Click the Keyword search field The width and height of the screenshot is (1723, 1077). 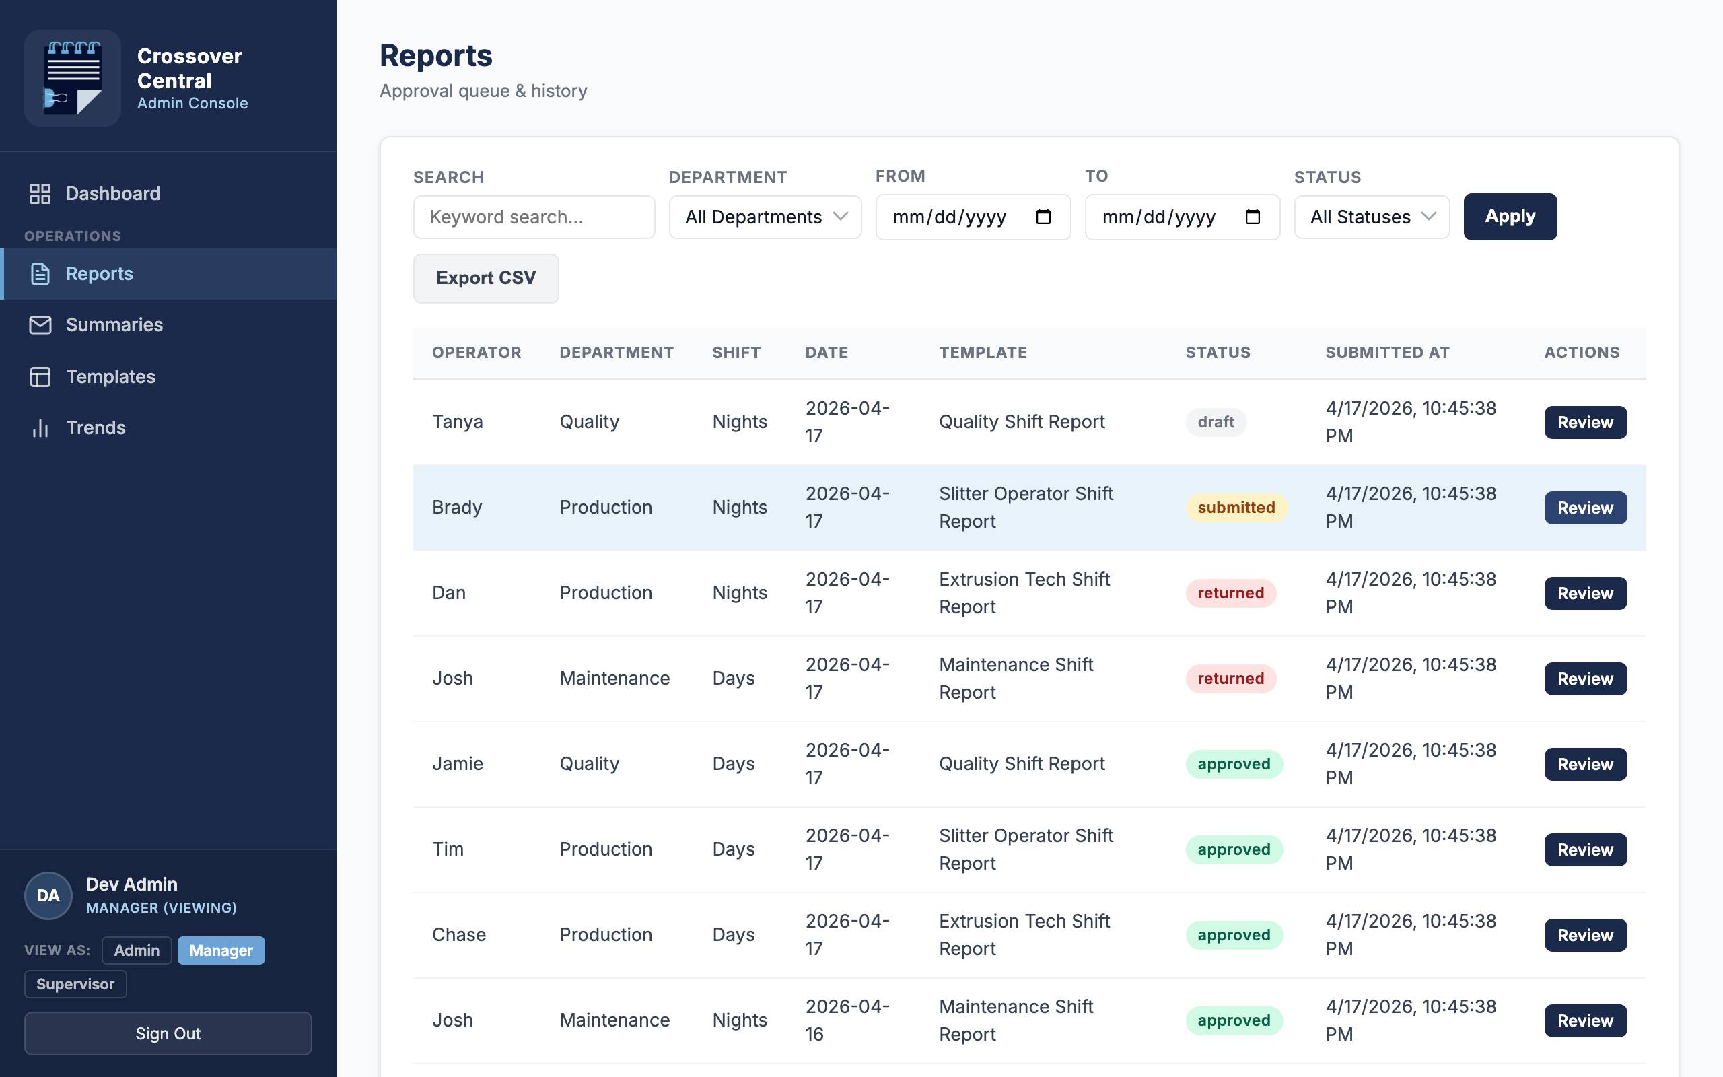point(534,217)
